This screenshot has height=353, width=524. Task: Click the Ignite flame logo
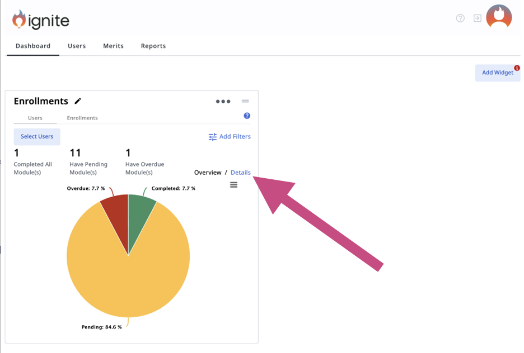(19, 20)
